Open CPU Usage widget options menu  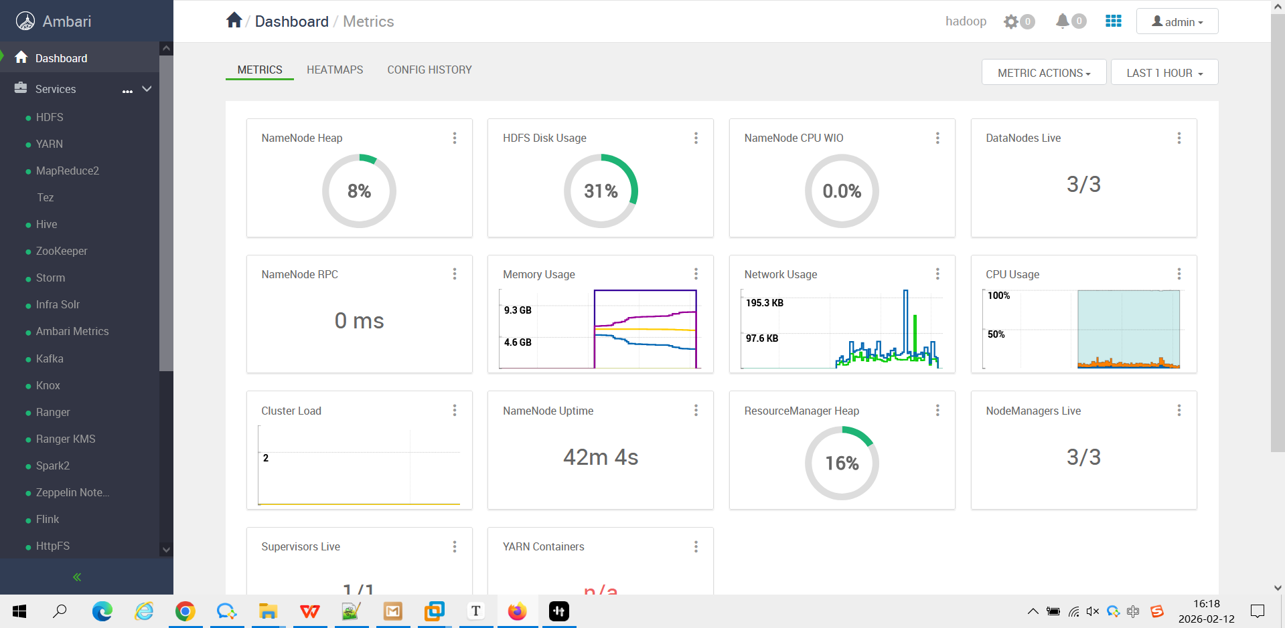1179,274
